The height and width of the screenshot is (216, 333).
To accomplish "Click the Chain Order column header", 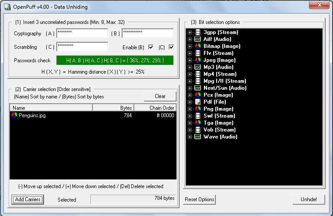I will tap(156, 108).
